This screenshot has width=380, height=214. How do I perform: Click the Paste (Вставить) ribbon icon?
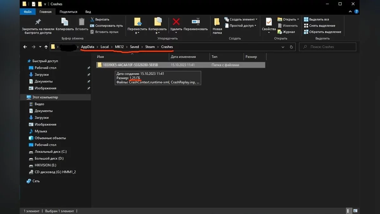click(x=82, y=22)
